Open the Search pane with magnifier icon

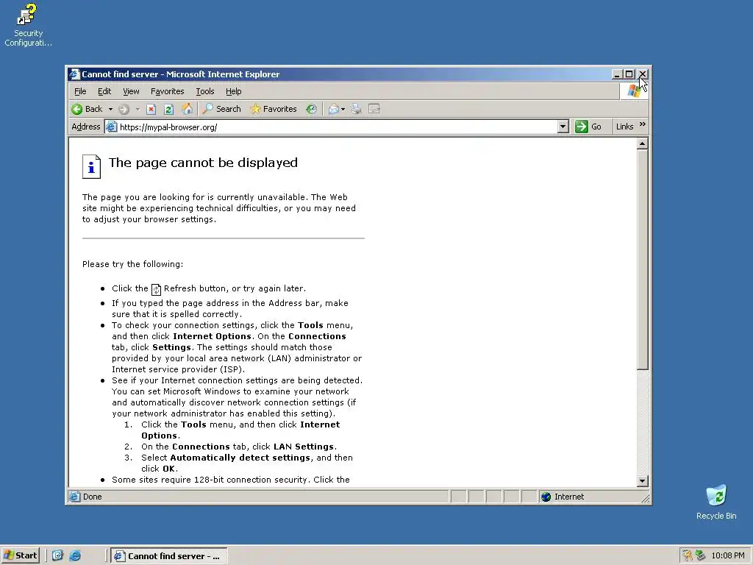tap(221, 109)
